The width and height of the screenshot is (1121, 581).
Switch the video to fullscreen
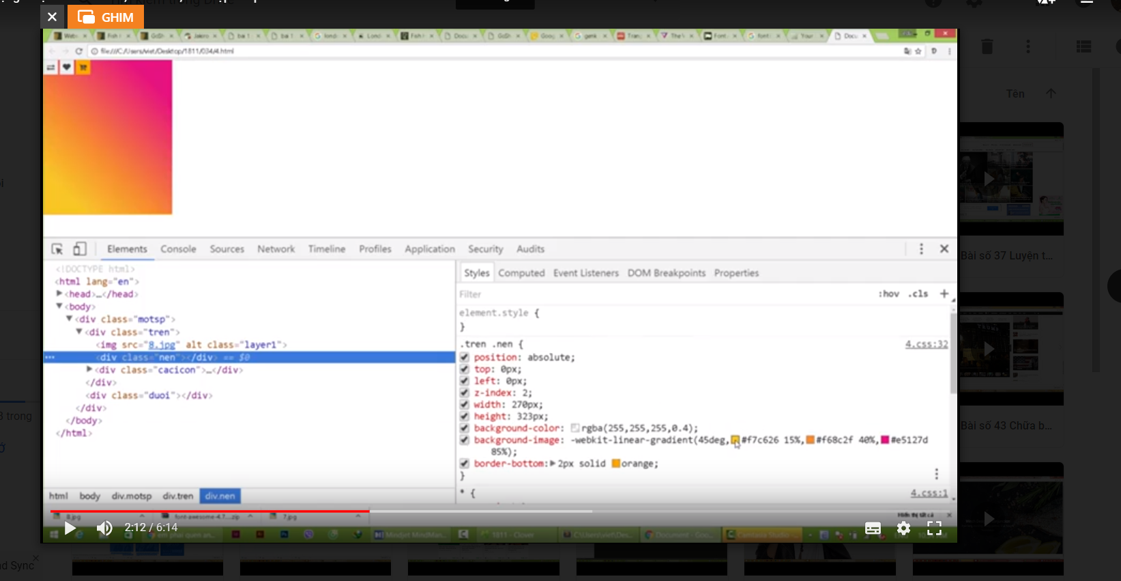[934, 528]
